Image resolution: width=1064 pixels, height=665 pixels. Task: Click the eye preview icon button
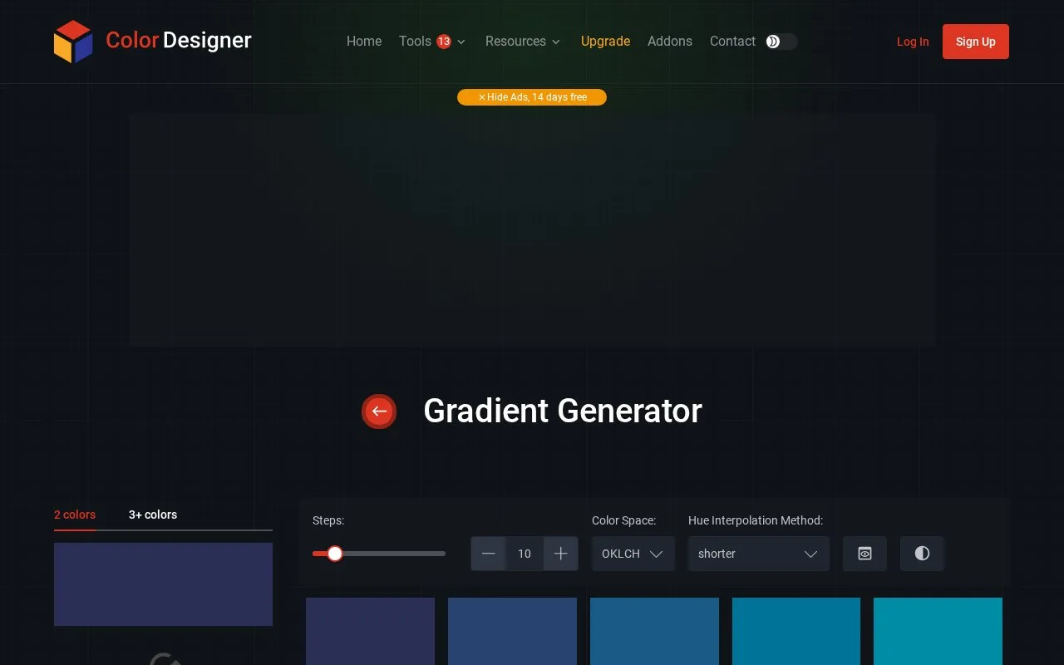point(864,554)
